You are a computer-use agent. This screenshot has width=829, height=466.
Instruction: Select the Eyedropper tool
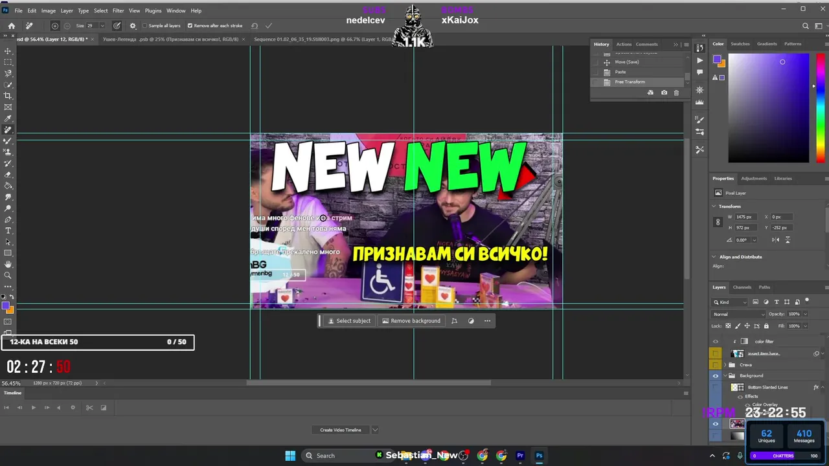point(8,118)
